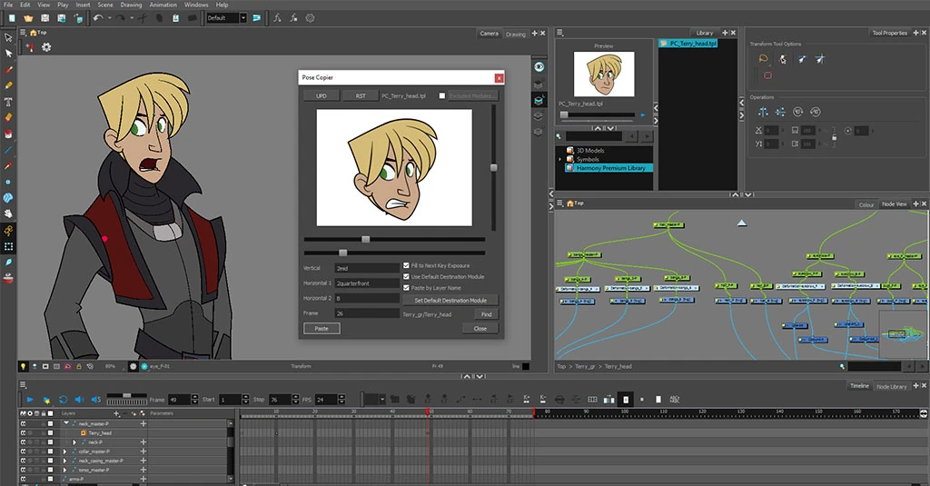Expand the Symbols library folder

click(x=560, y=159)
